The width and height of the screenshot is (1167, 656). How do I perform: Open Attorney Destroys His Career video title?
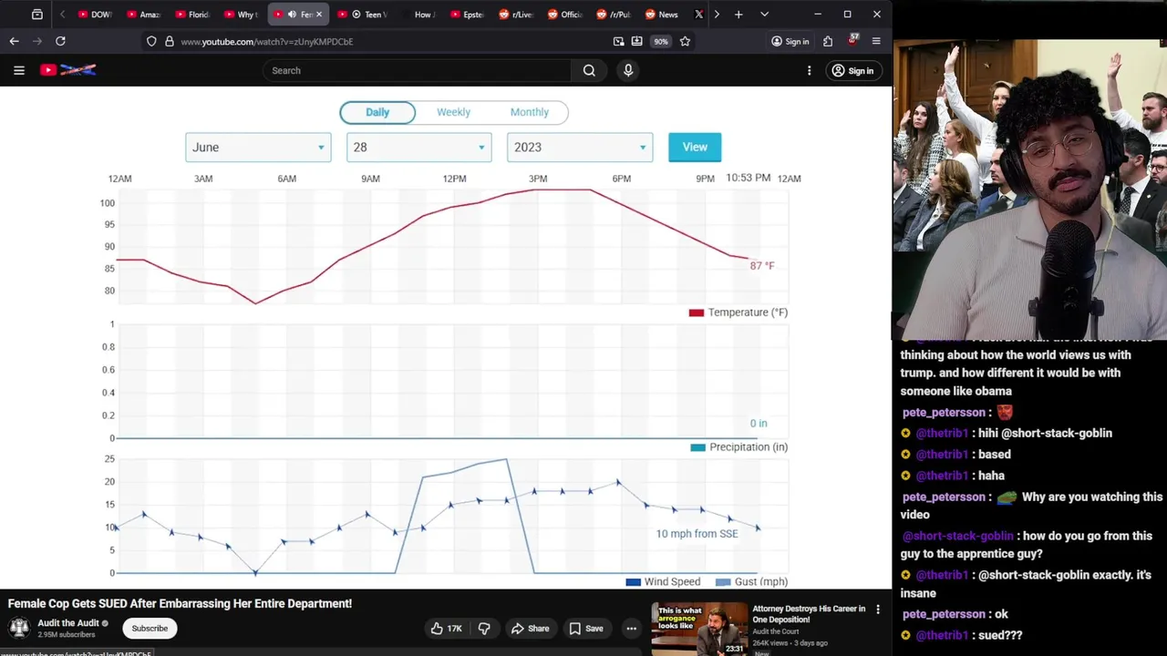tap(809, 614)
